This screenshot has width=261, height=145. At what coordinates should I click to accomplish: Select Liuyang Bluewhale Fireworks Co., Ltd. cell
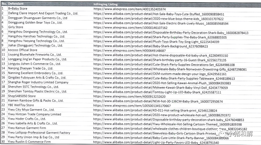tap(35, 55)
